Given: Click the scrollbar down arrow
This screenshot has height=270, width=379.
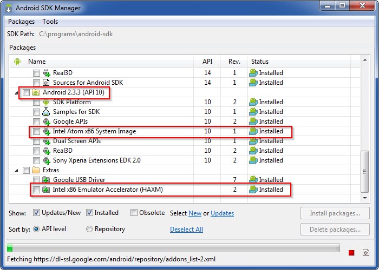Looking at the screenshot, I should (x=365, y=198).
